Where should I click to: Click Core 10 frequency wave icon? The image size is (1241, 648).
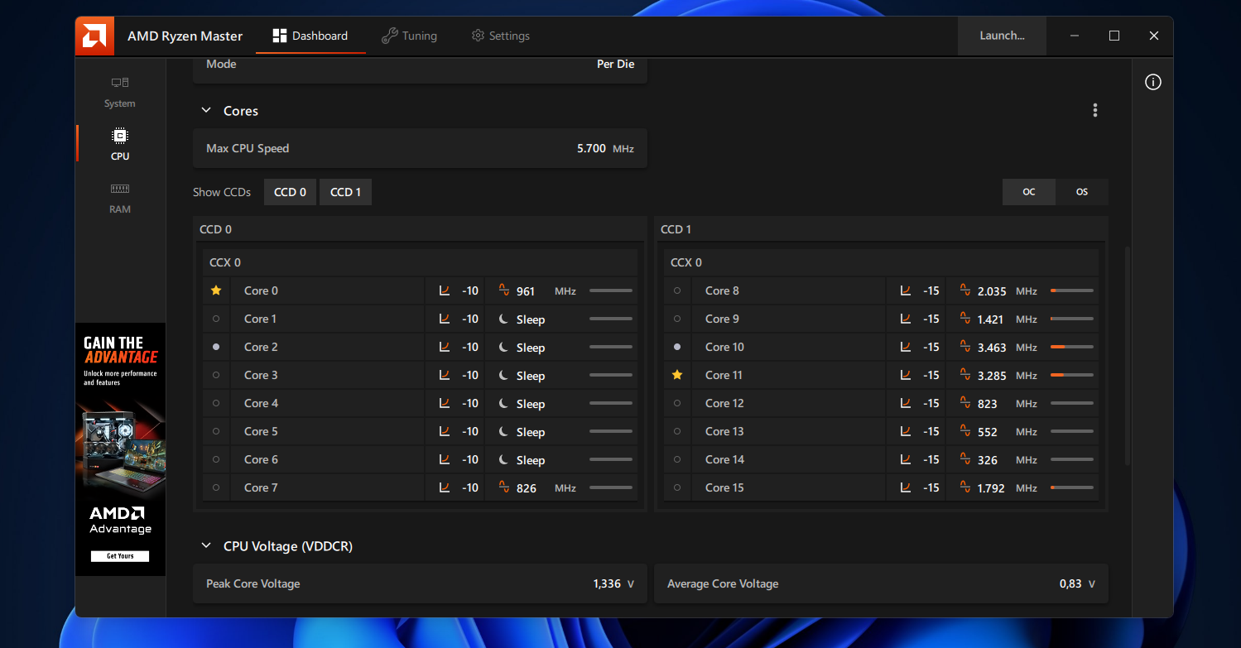pyautogui.click(x=964, y=347)
